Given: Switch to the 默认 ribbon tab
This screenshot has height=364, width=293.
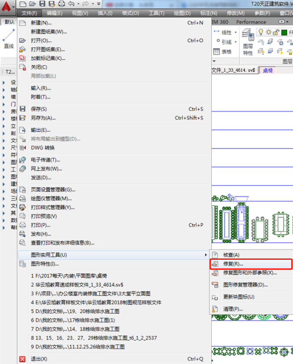Looking at the screenshot, I should [x=10, y=22].
